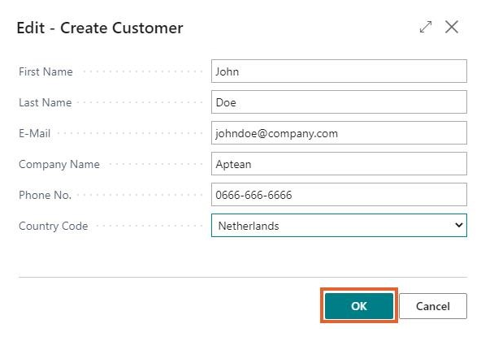The height and width of the screenshot is (341, 494).
Task: Click the Phone No. label
Action: [45, 195]
